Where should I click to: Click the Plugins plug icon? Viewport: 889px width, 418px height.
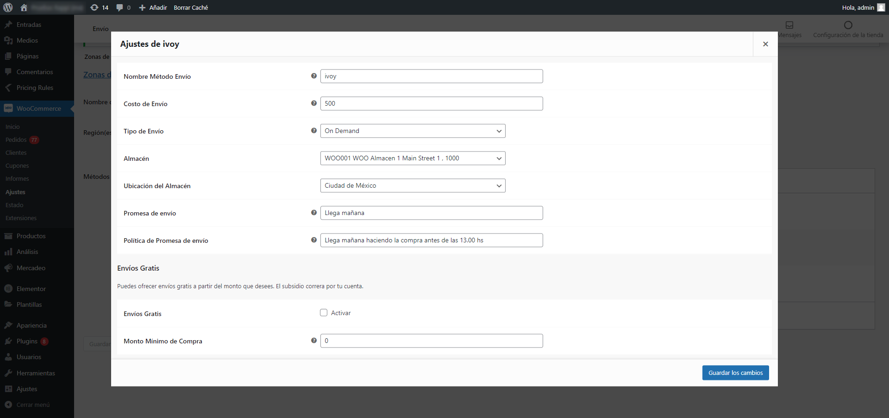coord(8,341)
